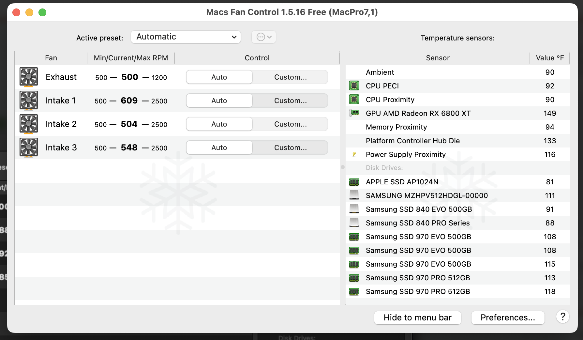
Task: Select the Platform Controller Hub Die row
Action: tap(457, 141)
